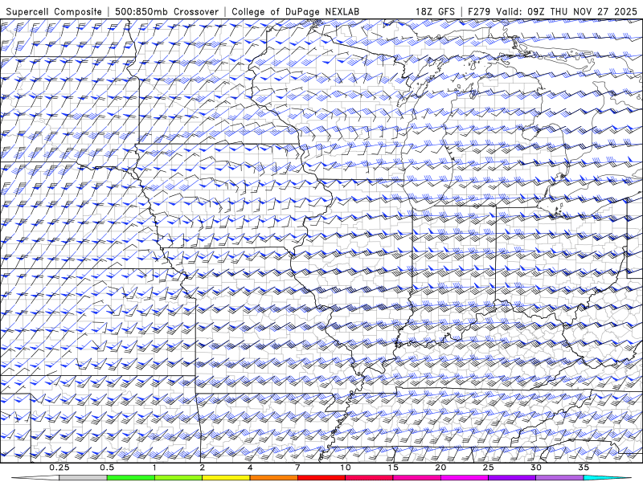Click the lime 1–2 color bar segment

178,478
